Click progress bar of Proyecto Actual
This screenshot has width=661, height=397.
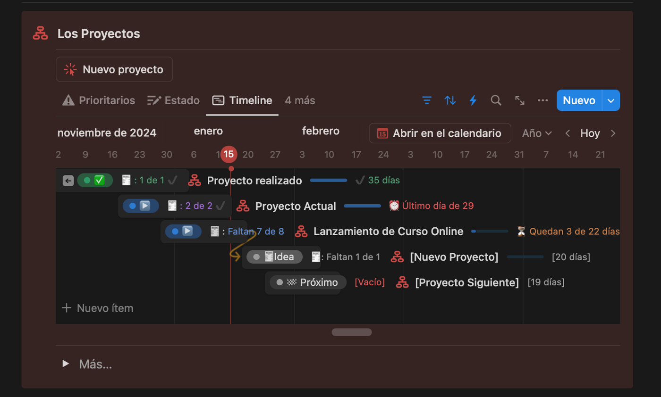pos(363,206)
